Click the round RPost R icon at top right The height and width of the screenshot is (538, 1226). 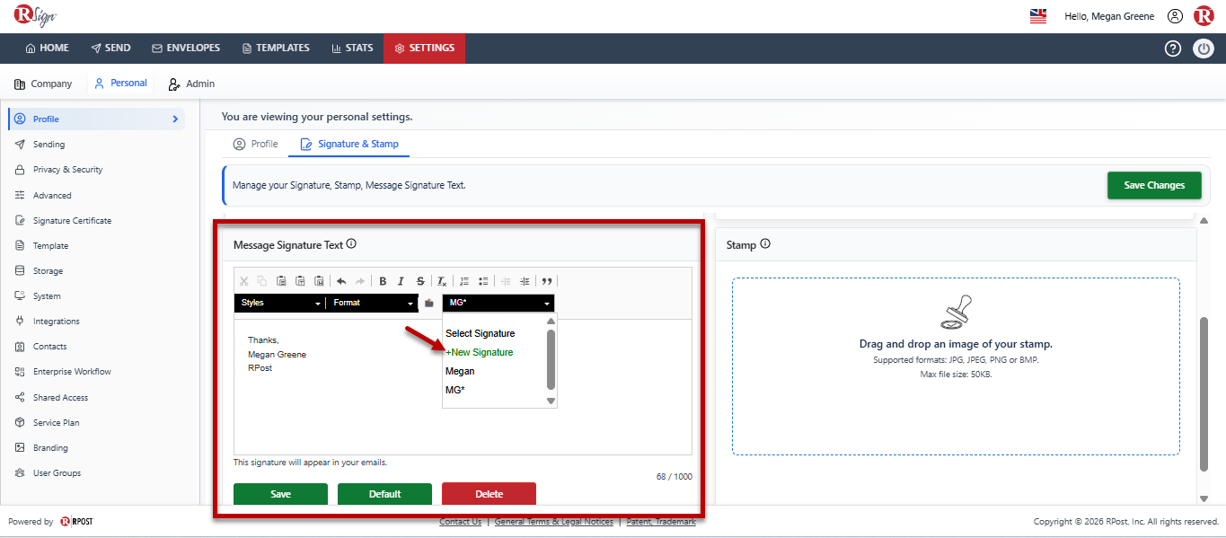pyautogui.click(x=1204, y=16)
